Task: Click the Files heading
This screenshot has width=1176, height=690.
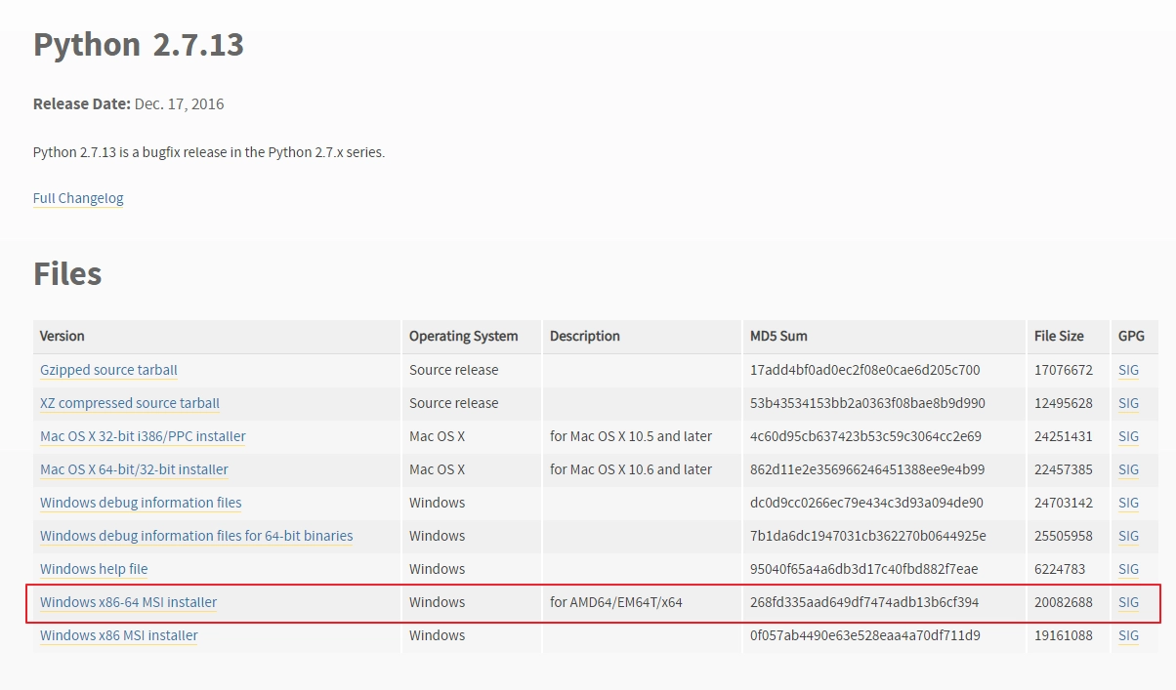Action: coord(67,273)
